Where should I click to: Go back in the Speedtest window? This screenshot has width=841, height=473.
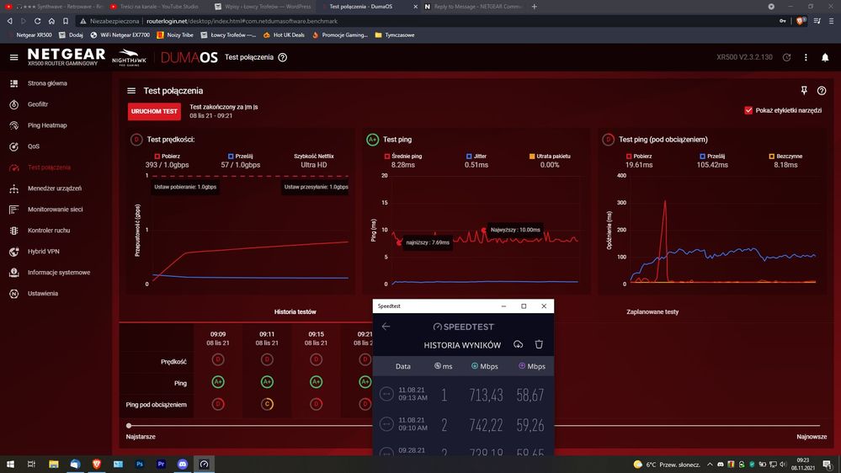click(x=386, y=326)
